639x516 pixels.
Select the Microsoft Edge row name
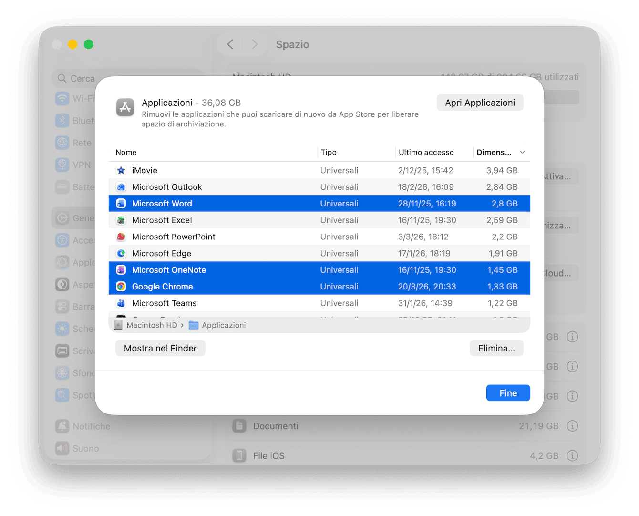pos(162,253)
